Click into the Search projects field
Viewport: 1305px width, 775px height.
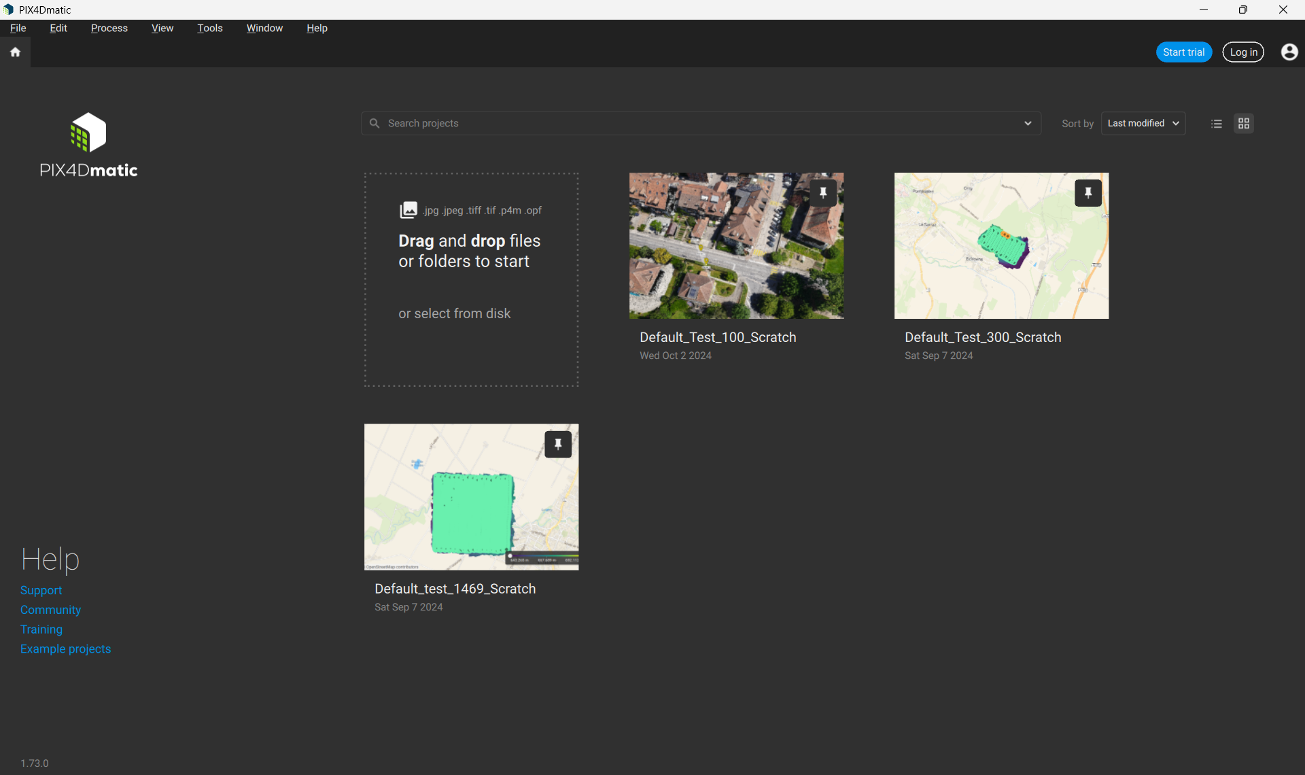pyautogui.click(x=693, y=124)
